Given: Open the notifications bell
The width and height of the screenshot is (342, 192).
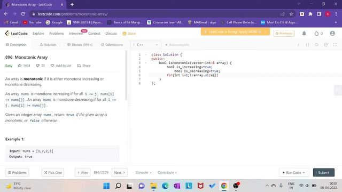Looking at the screenshot, I should tap(304, 33).
